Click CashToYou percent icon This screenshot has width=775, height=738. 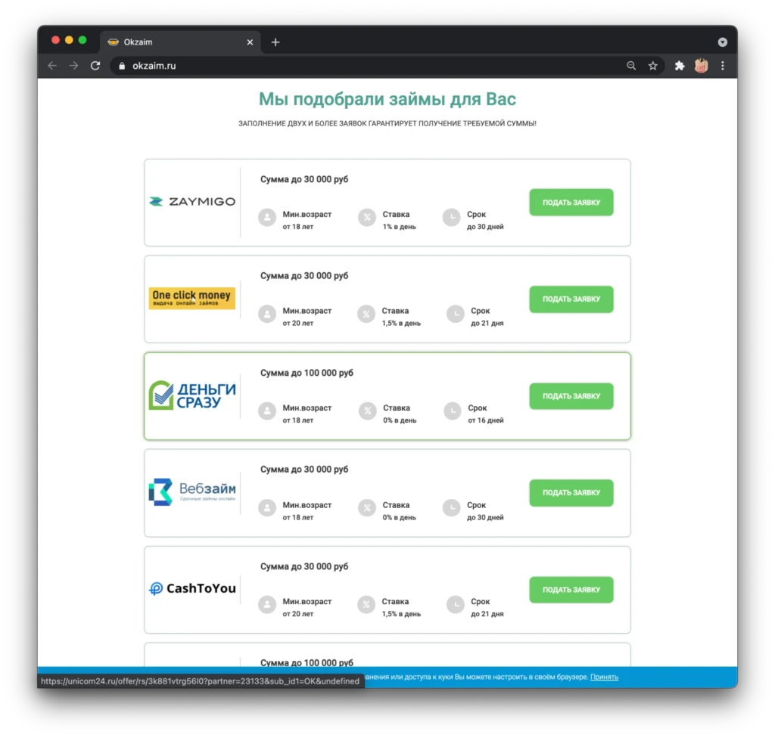click(x=366, y=605)
